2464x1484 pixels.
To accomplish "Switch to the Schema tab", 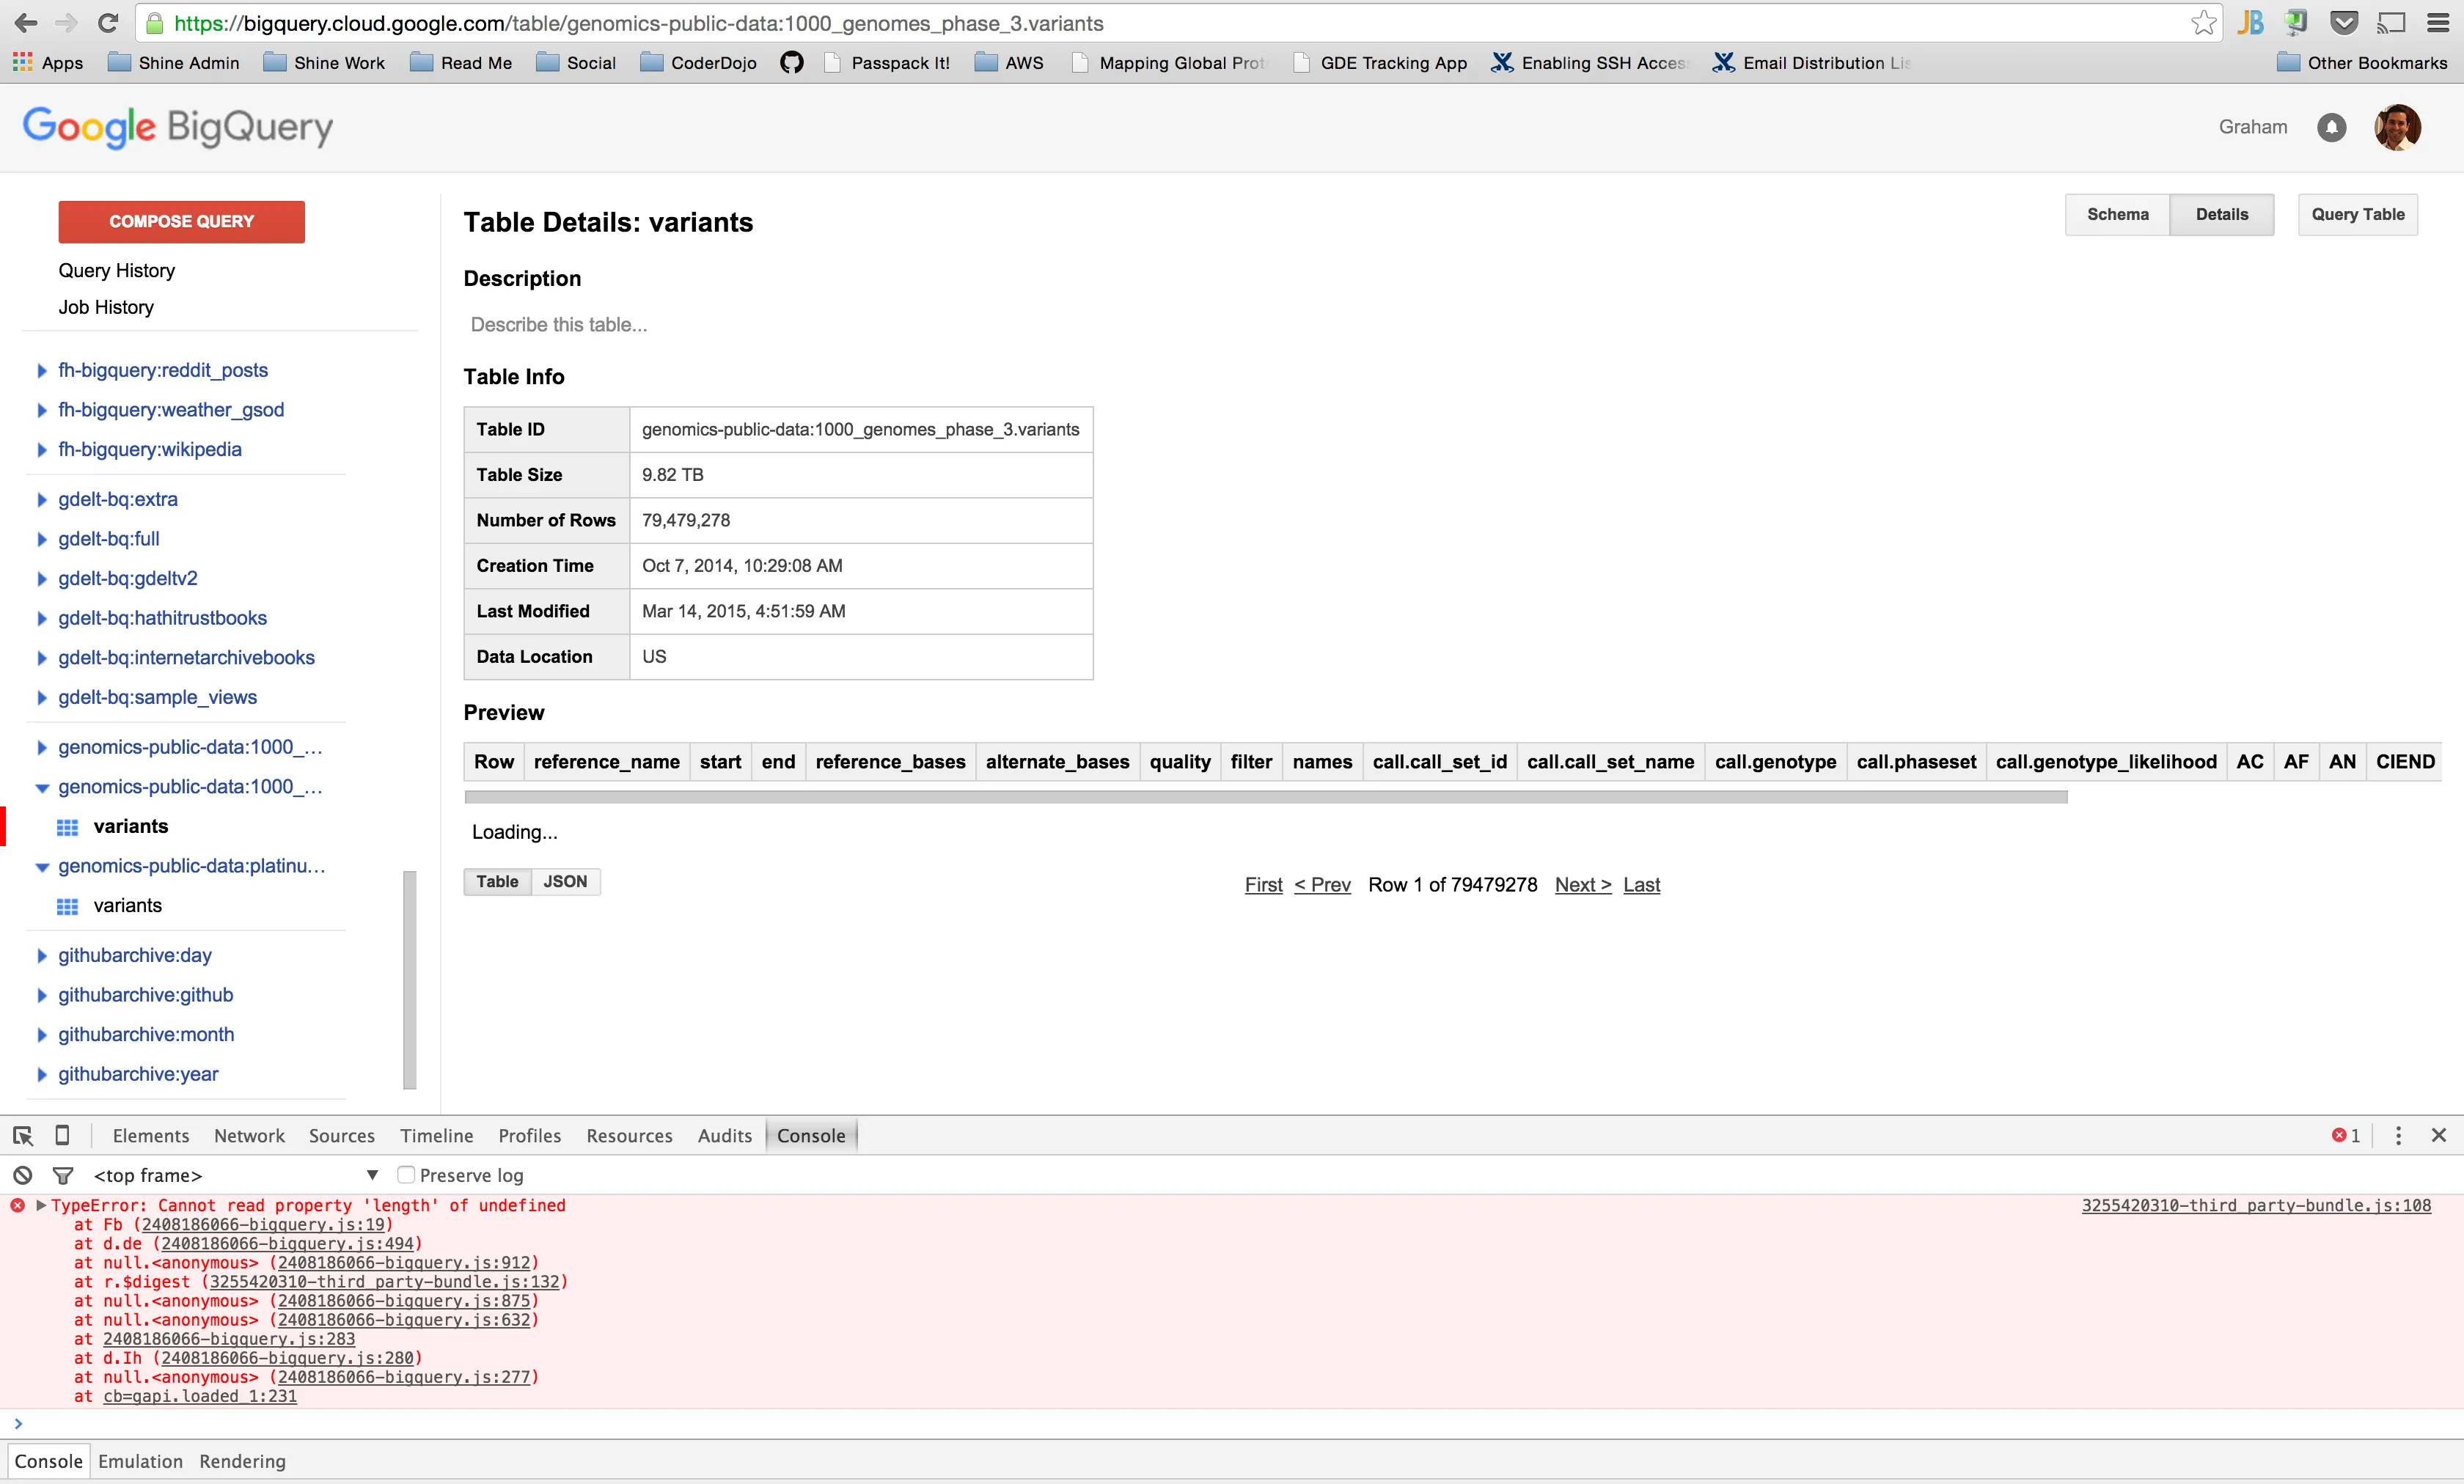I will (x=2117, y=214).
